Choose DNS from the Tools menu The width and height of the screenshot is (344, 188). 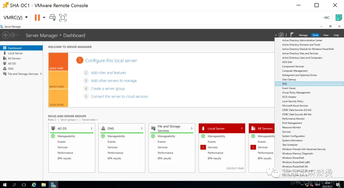[x=309, y=84]
